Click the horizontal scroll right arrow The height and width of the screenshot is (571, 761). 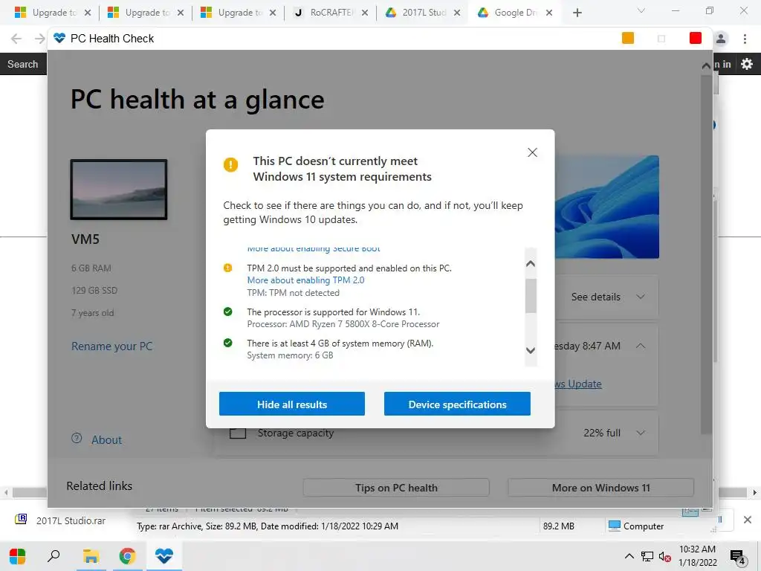tap(755, 492)
